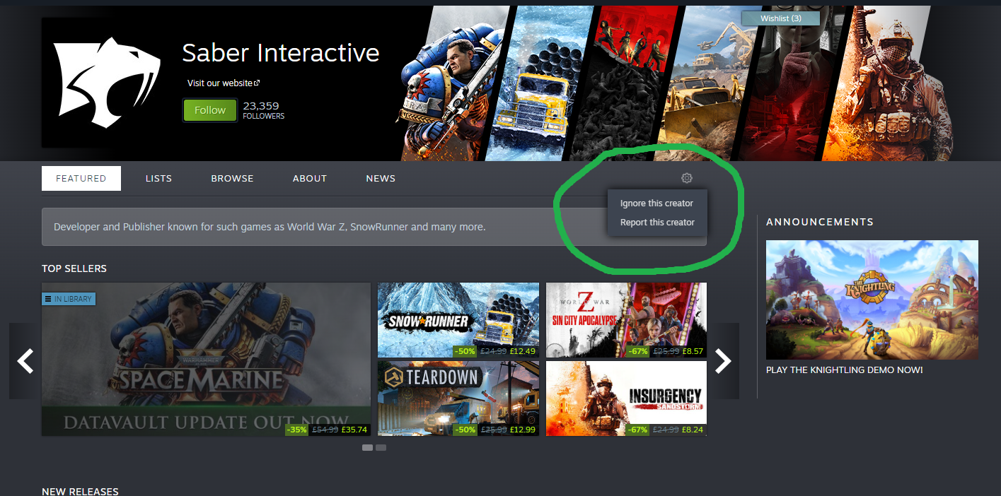Click the Insurgency £8.24 price
This screenshot has height=496, width=1001.
693,430
